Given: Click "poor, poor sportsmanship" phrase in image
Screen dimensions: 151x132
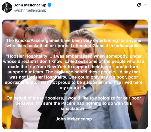Looking at the screenshot, I should (71, 80).
